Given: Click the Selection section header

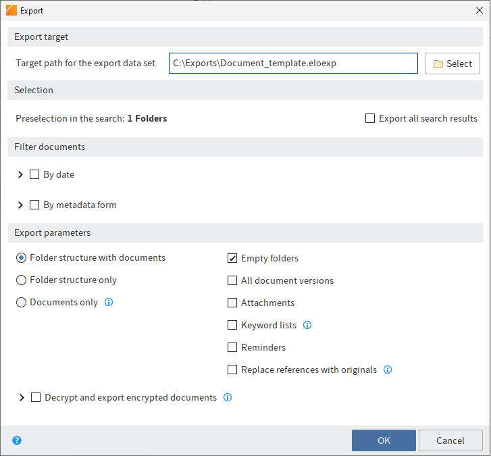Looking at the screenshot, I should pyautogui.click(x=245, y=91).
